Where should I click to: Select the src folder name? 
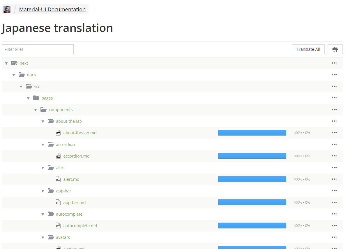point(37,86)
